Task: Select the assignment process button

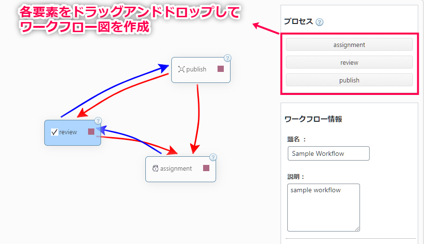Action: pos(349,45)
